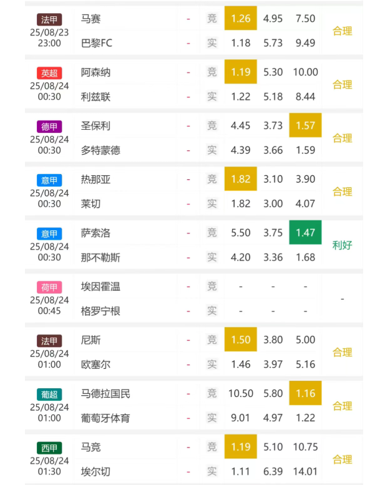Click the 荷甲 league badge
This screenshot has width=380, height=485.
click(x=49, y=287)
